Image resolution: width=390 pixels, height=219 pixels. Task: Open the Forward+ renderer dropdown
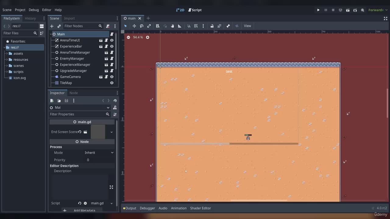coord(378,10)
